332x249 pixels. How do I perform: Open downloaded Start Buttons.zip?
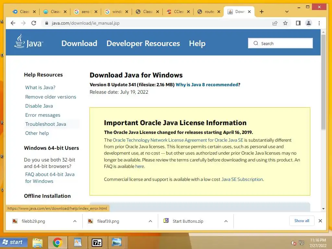pyautogui.click(x=188, y=221)
